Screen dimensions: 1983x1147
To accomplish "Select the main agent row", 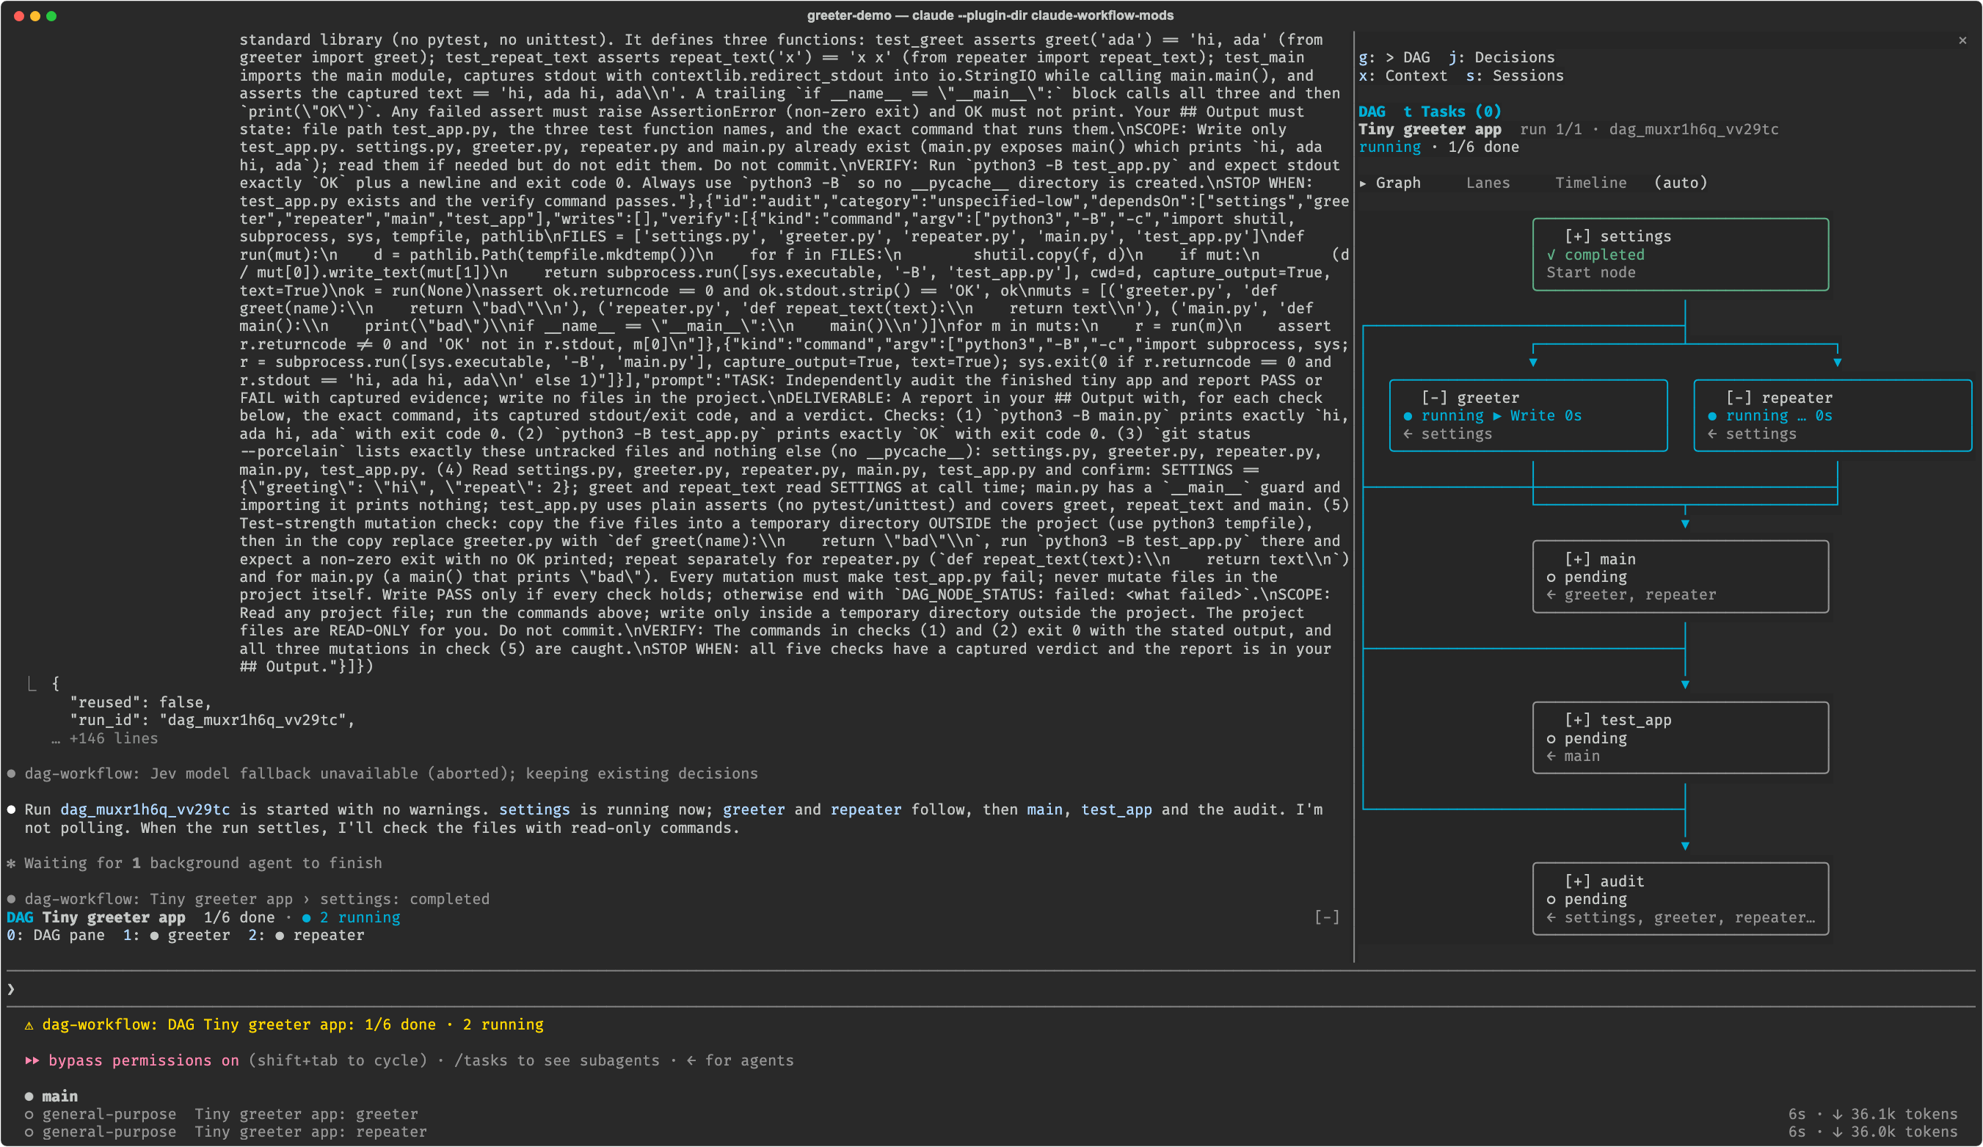I will coord(51,1096).
